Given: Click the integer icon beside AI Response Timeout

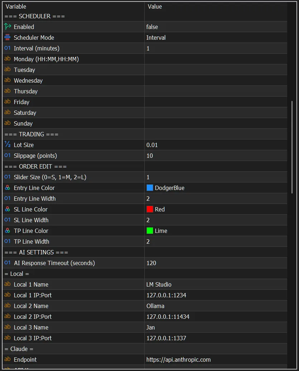Looking at the screenshot, I should click(8, 263).
